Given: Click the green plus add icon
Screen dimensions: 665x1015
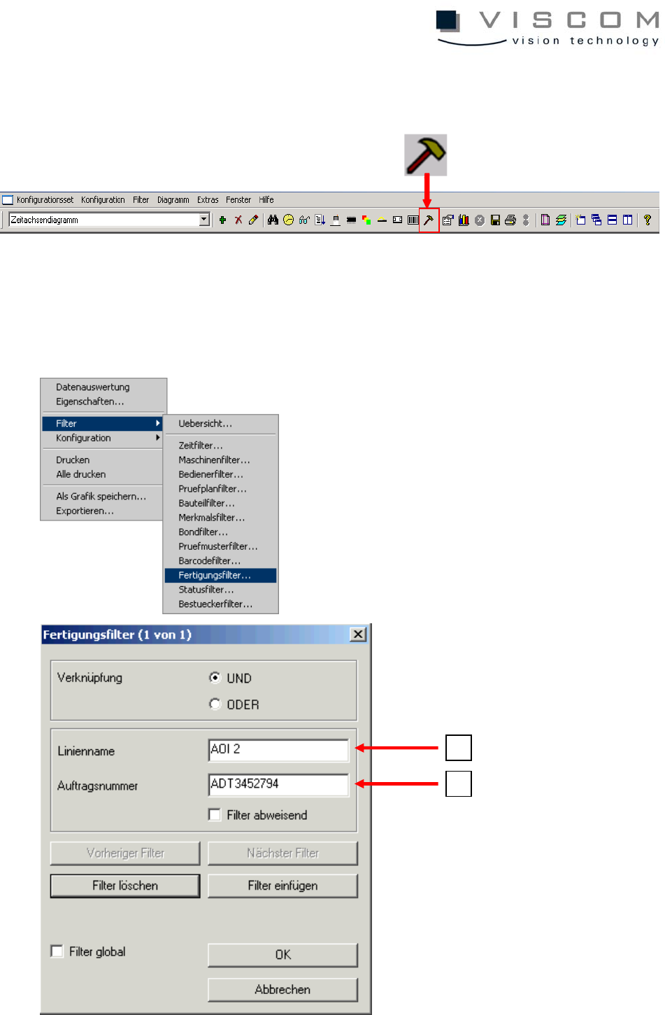Looking at the screenshot, I should (222, 220).
